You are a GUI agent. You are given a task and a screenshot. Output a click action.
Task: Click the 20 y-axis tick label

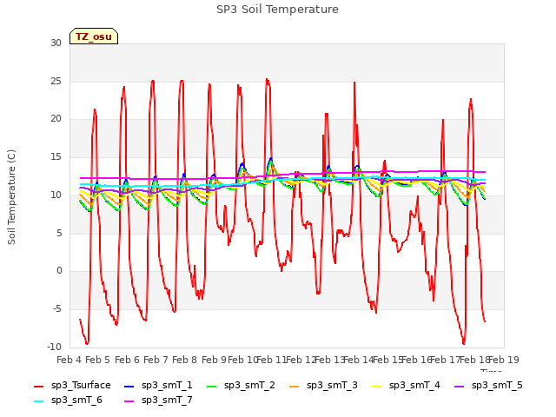click(x=56, y=119)
